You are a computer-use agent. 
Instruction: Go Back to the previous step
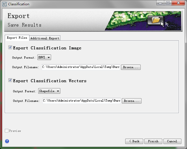(x=134, y=141)
